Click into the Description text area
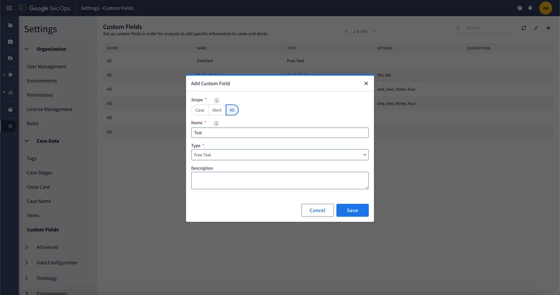The image size is (560, 295). click(x=280, y=180)
